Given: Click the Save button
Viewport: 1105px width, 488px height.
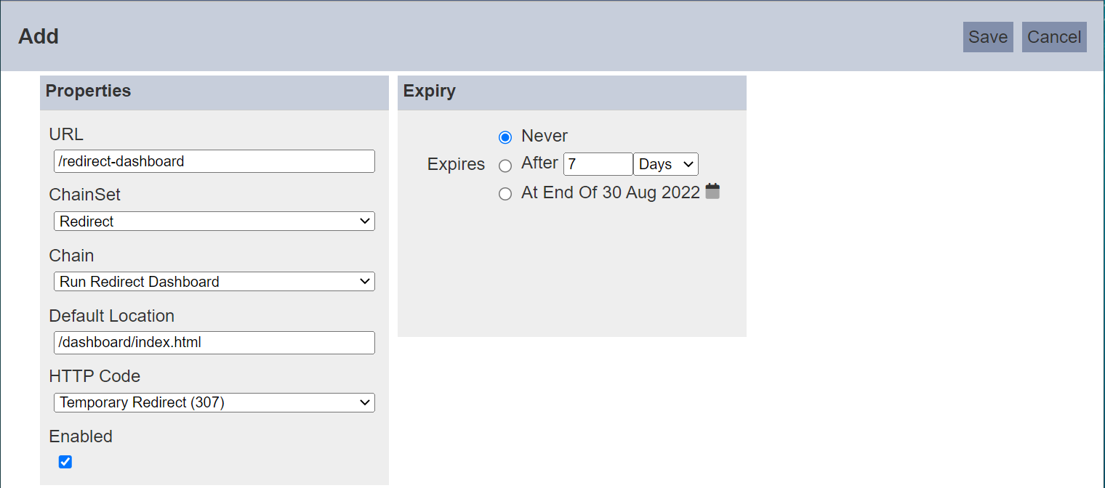Looking at the screenshot, I should (x=988, y=37).
